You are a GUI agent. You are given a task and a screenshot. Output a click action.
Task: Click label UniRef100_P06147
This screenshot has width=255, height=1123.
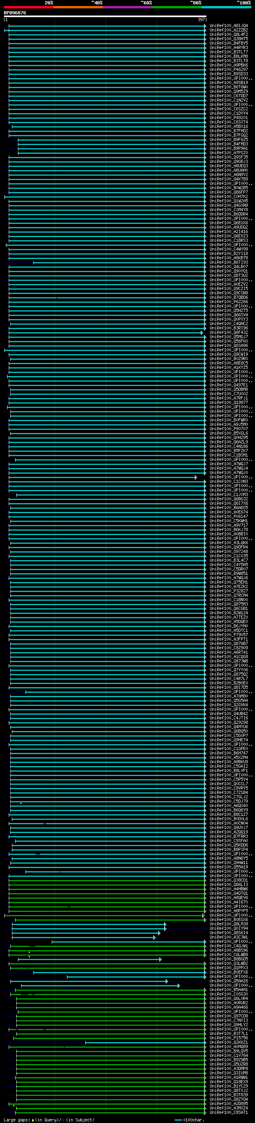pyautogui.click(x=228, y=517)
